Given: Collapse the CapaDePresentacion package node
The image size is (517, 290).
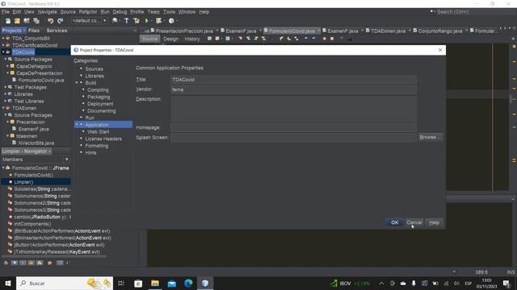Looking at the screenshot, I should point(7,73).
